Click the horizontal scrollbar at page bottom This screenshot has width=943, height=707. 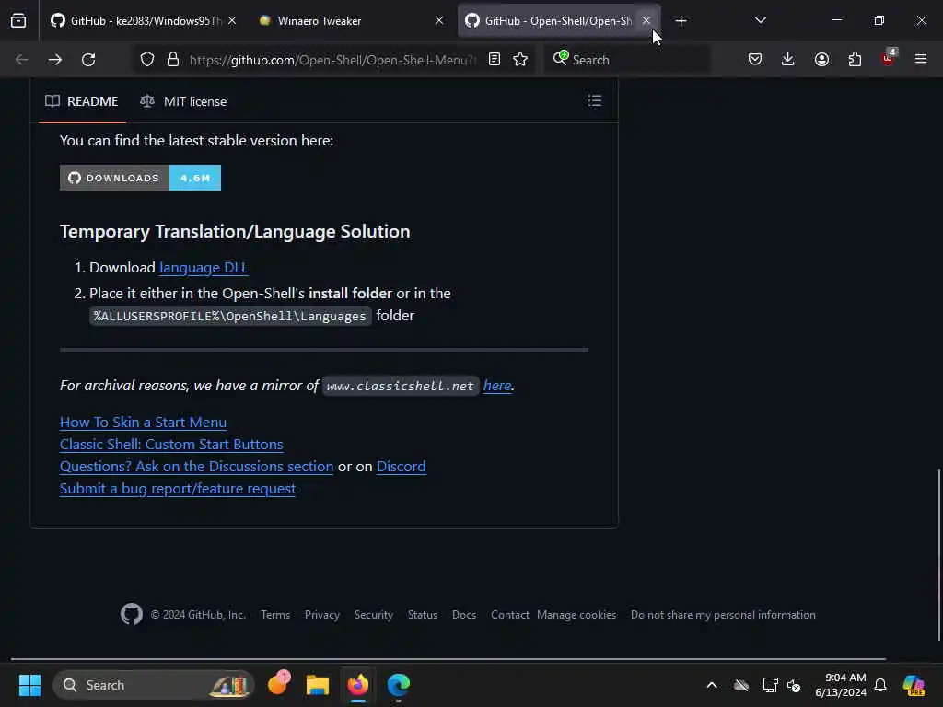pyautogui.click(x=448, y=659)
